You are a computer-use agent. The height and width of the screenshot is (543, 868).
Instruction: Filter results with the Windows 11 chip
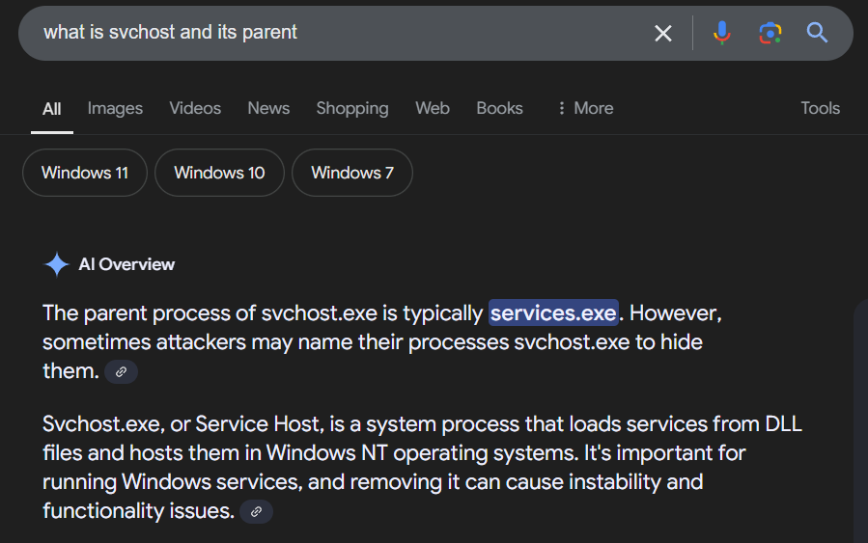tap(85, 173)
